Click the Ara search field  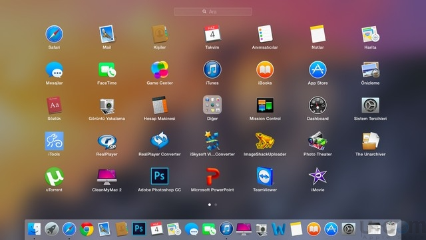tap(213, 12)
